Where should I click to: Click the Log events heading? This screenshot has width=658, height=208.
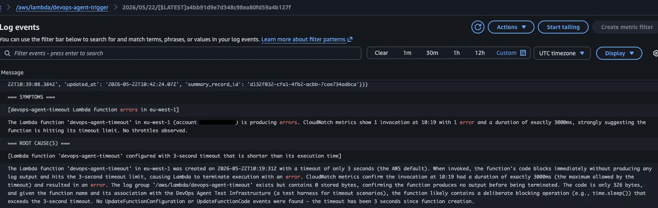(x=20, y=27)
